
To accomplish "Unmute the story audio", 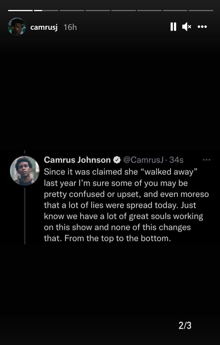I will (186, 27).
